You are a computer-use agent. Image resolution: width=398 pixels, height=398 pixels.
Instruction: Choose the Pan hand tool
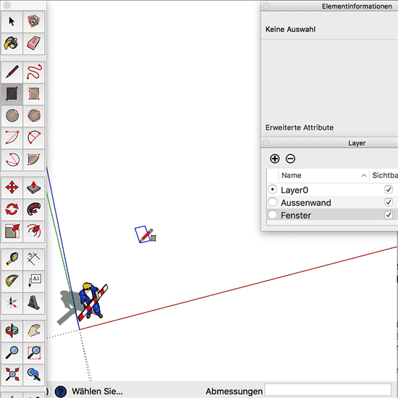34,331
